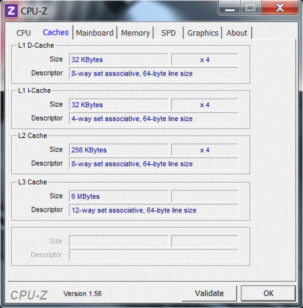Screen dimensions: 303x308
Task: Select the Caches tab
Action: click(x=55, y=32)
